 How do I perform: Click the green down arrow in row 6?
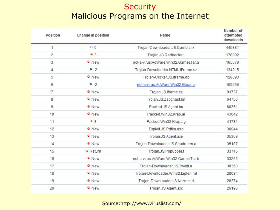(91, 84)
